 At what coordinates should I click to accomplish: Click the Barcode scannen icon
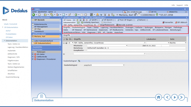tap(117, 25)
